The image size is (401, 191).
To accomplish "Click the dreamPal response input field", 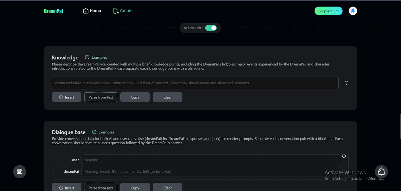I will 211,171.
